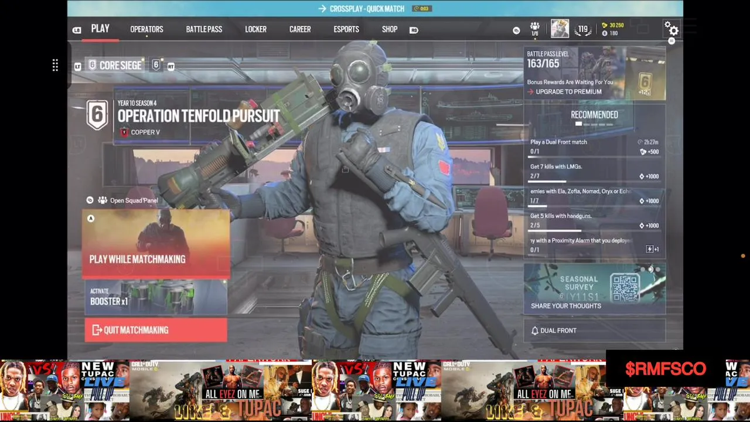The height and width of the screenshot is (422, 750).
Task: Click the squad people icon beside Open Squad Panel
Action: [x=103, y=200]
